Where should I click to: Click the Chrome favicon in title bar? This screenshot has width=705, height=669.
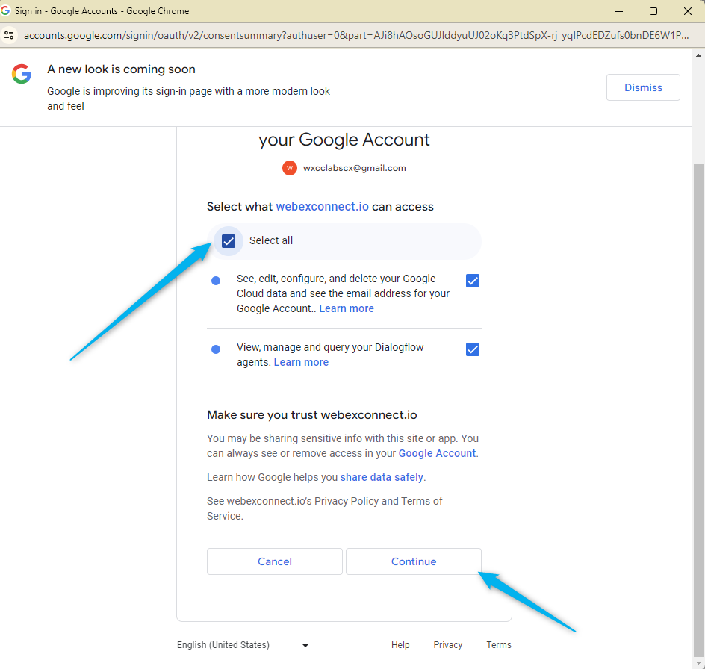(x=5, y=10)
